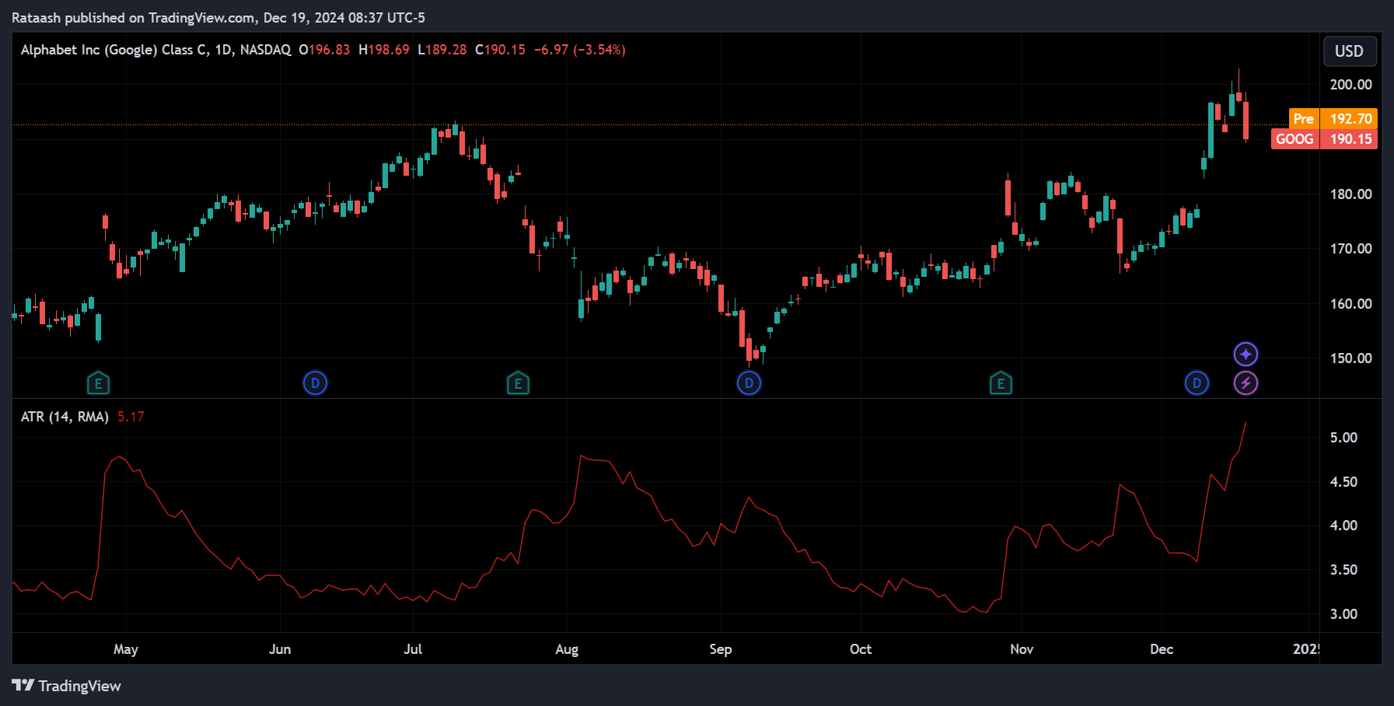Click the open price O196.83 value

[x=324, y=50]
